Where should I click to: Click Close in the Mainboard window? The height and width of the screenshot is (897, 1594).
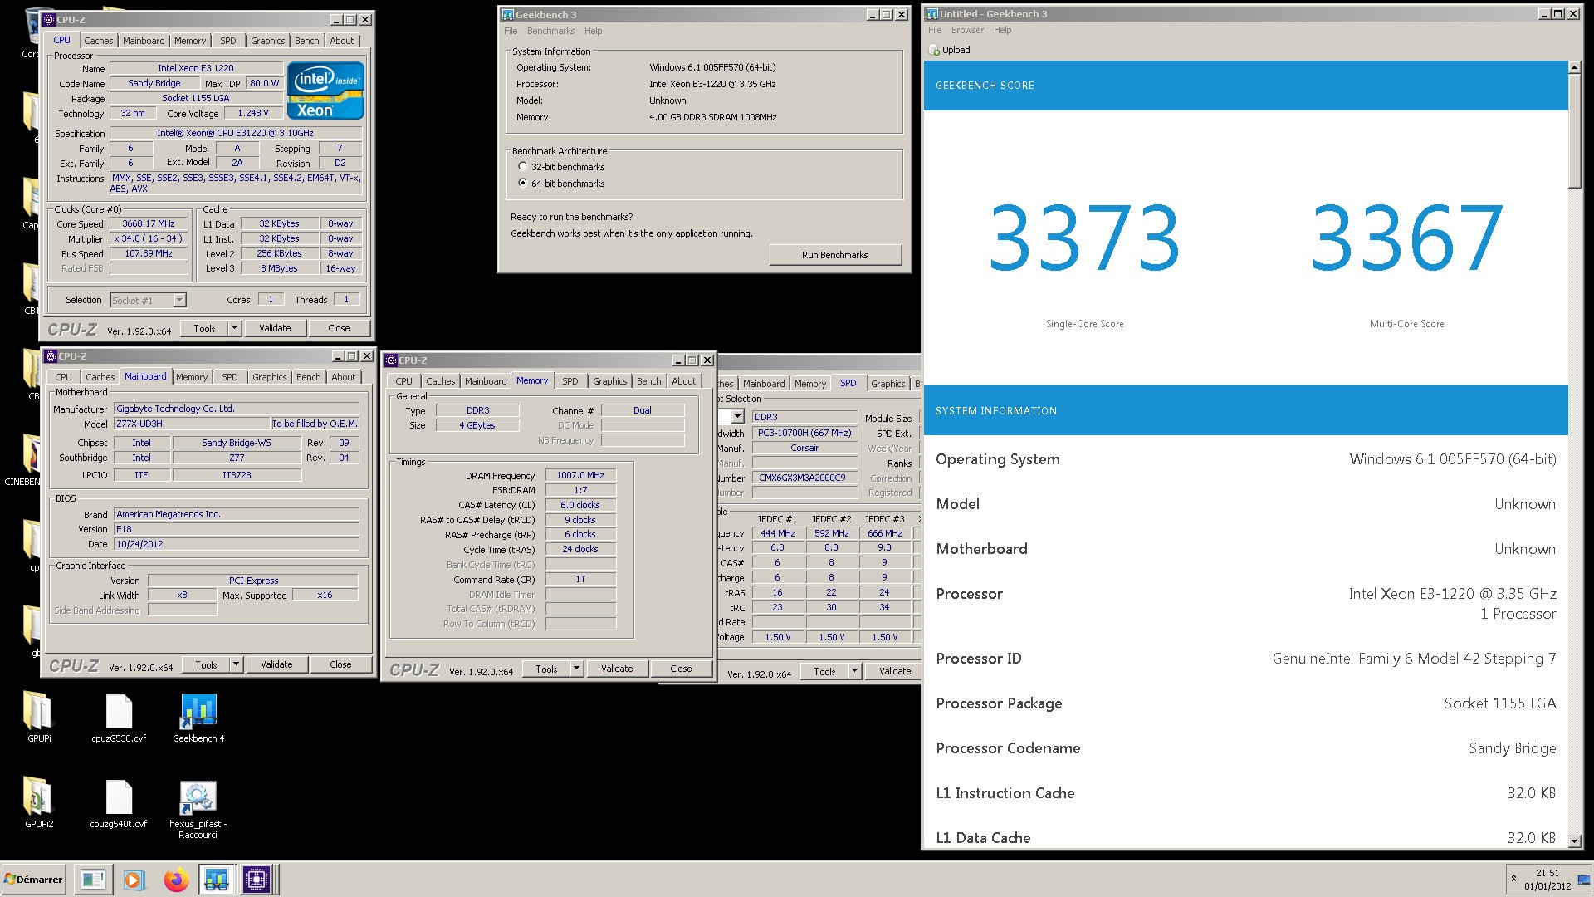(340, 664)
